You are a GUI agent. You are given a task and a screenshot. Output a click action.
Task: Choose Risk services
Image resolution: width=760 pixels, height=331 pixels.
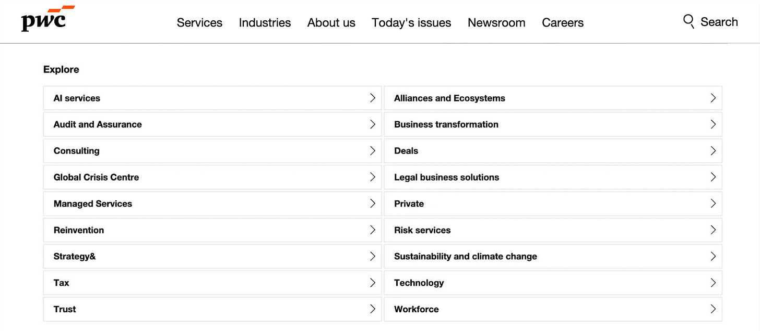click(553, 230)
